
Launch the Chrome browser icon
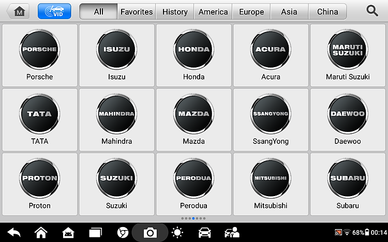pyautogui.click(x=123, y=232)
